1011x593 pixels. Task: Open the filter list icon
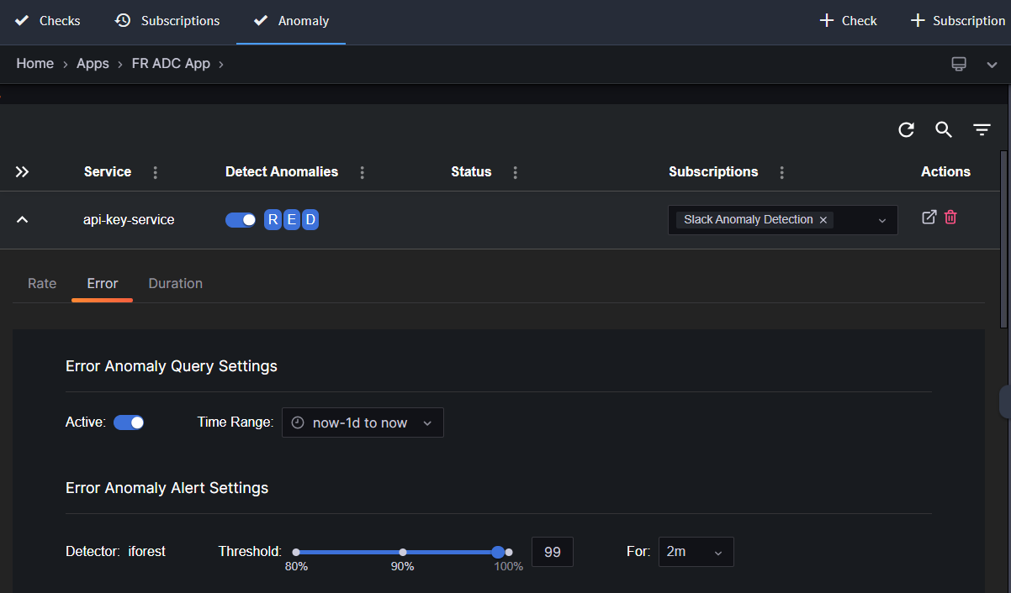982,129
